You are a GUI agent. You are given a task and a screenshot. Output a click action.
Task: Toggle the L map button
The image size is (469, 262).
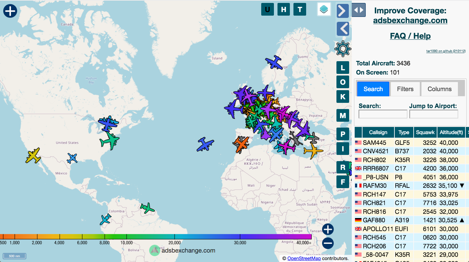[343, 68]
